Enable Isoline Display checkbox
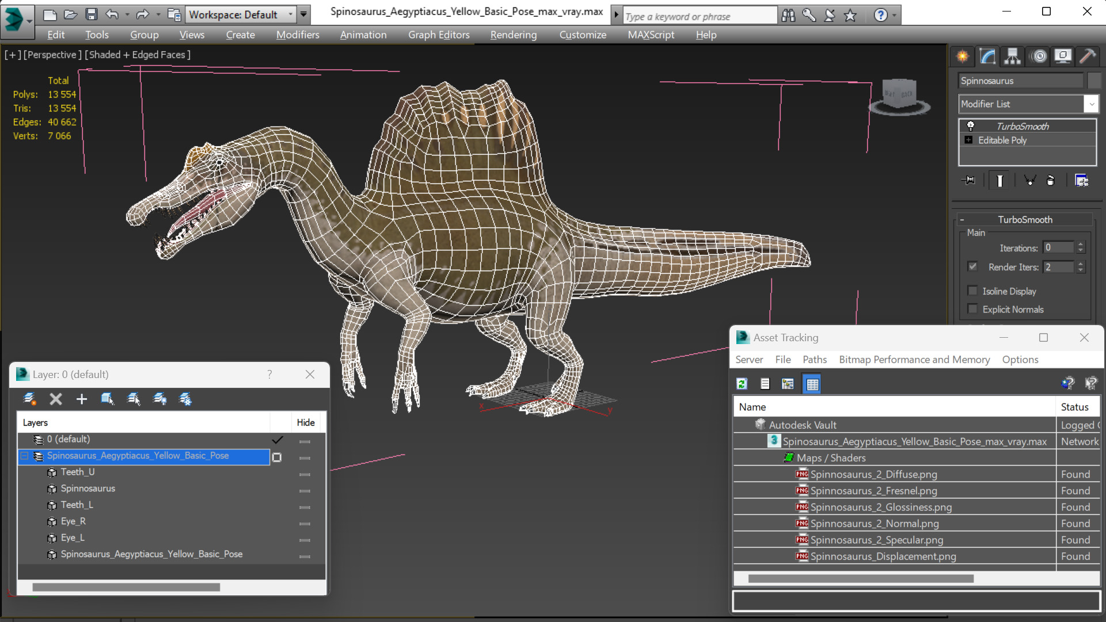Screen dimensions: 1106x622 [x=972, y=291]
